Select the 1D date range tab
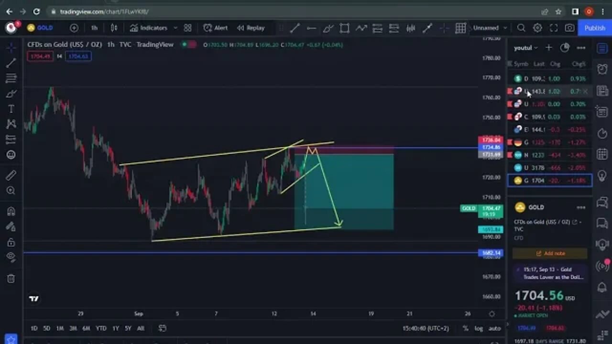Viewport: 612px width, 344px height. click(34, 328)
